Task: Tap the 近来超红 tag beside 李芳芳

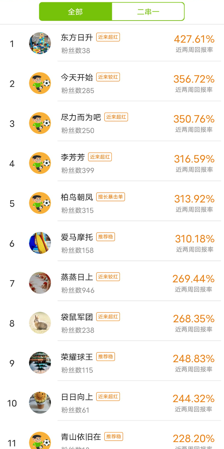Action: (100, 157)
